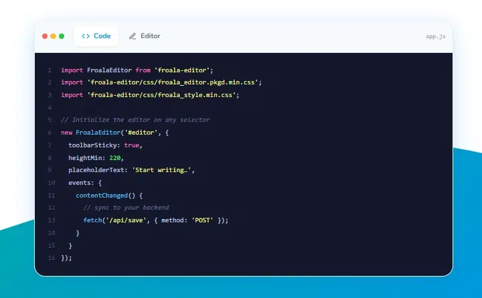Click the angle brackets icon in the Code tab
This screenshot has height=298, width=482.
tap(86, 36)
